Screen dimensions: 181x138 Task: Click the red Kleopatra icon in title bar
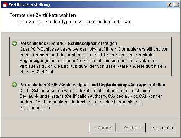(x=5, y=5)
